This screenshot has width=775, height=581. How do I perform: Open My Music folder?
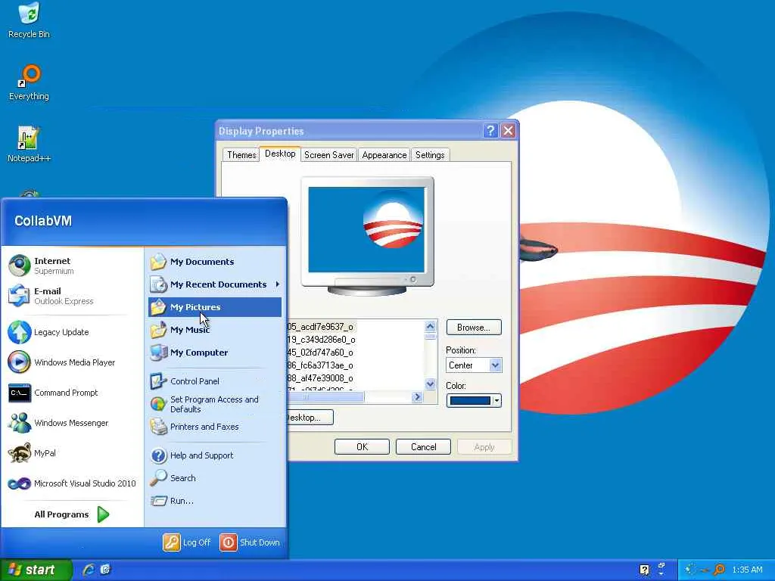click(215, 330)
